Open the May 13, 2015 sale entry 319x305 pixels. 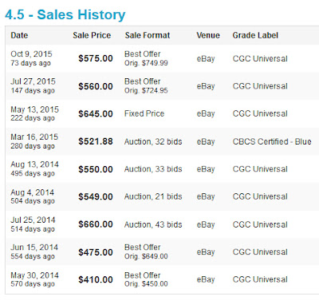pos(162,113)
